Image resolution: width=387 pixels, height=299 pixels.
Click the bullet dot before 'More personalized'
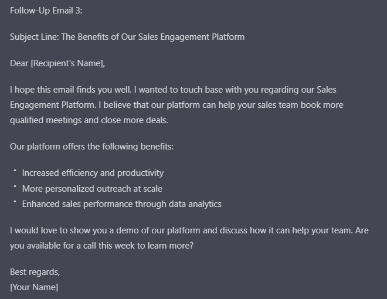(15, 186)
